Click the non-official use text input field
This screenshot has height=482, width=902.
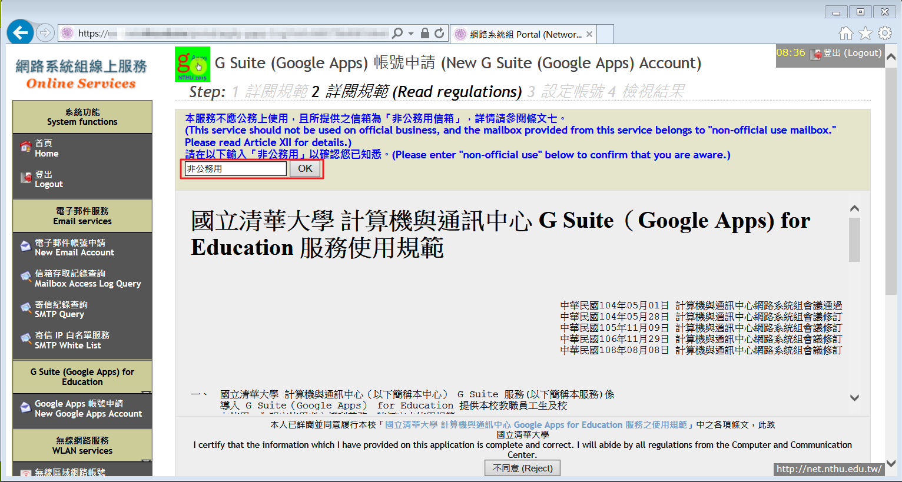click(x=236, y=169)
